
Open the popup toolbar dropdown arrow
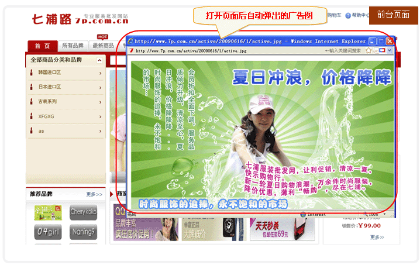click(x=389, y=50)
